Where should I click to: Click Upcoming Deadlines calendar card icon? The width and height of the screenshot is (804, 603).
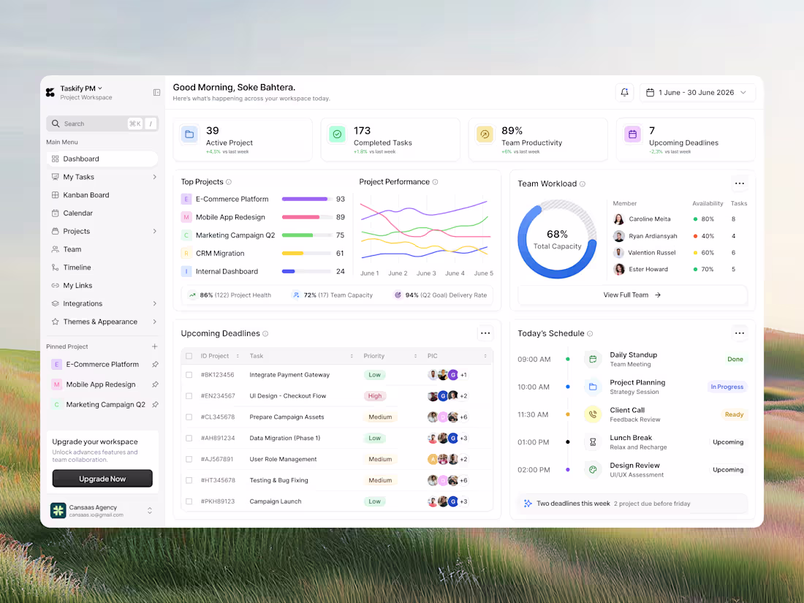coord(632,134)
